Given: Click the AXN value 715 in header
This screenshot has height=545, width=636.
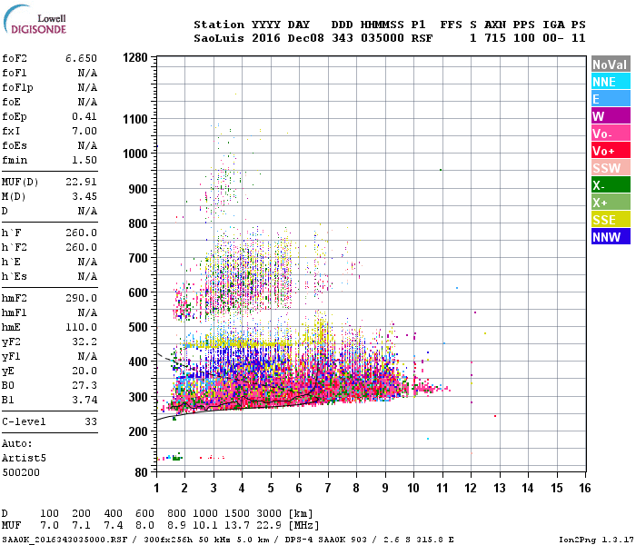Looking at the screenshot, I should coord(495,38).
